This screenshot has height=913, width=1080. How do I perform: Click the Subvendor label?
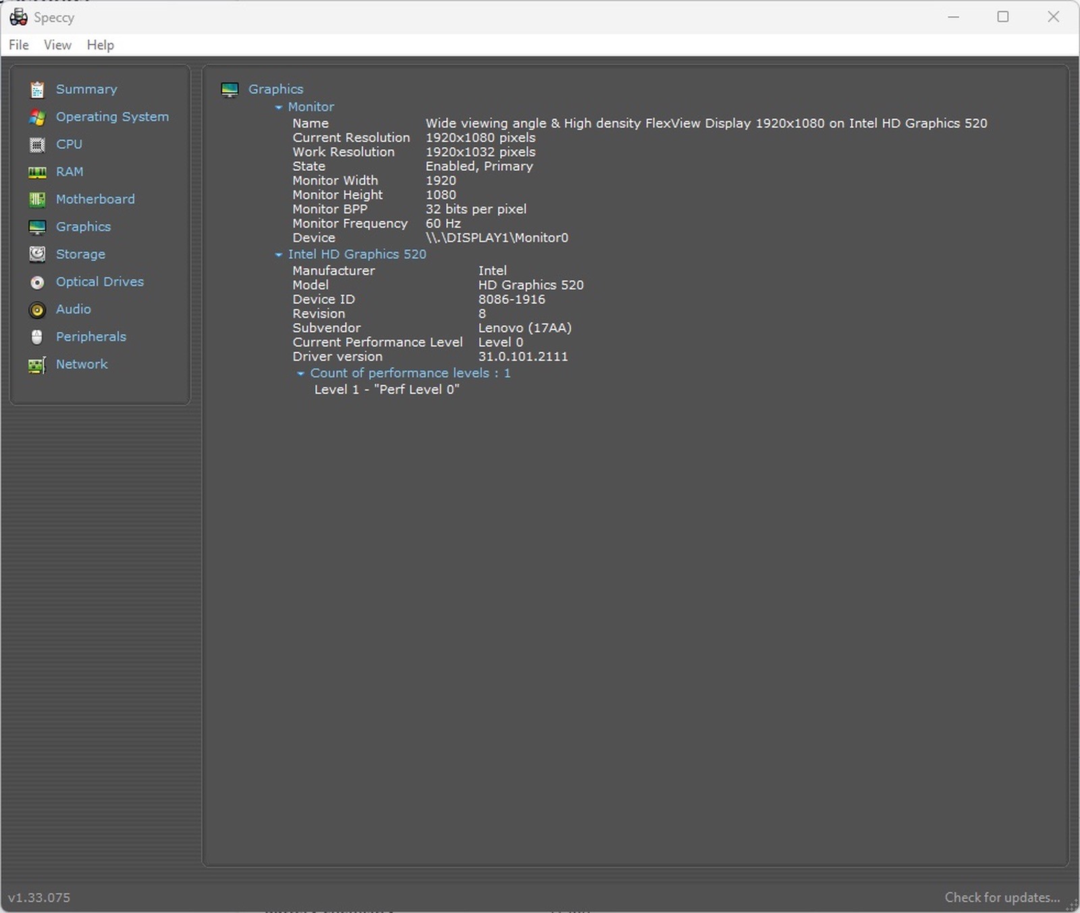coord(327,328)
